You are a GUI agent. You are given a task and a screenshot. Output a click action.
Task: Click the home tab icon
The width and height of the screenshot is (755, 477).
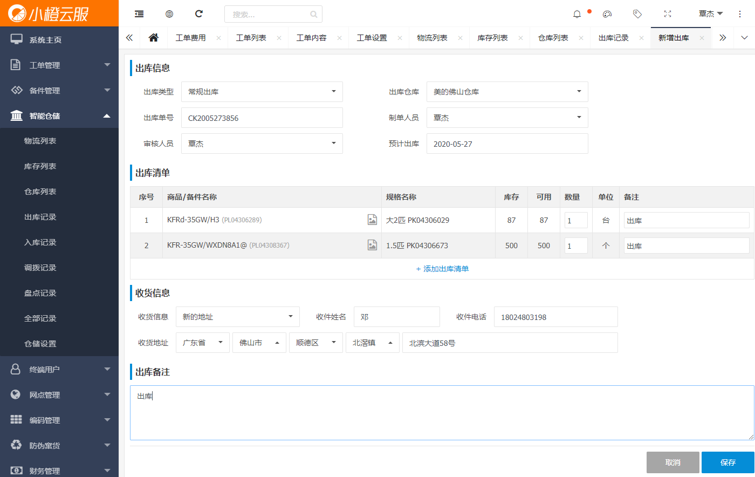click(154, 38)
